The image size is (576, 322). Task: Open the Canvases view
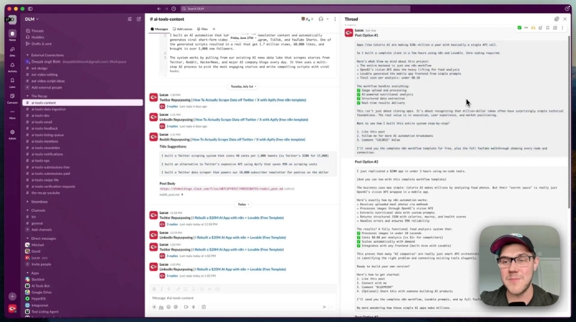[12, 98]
